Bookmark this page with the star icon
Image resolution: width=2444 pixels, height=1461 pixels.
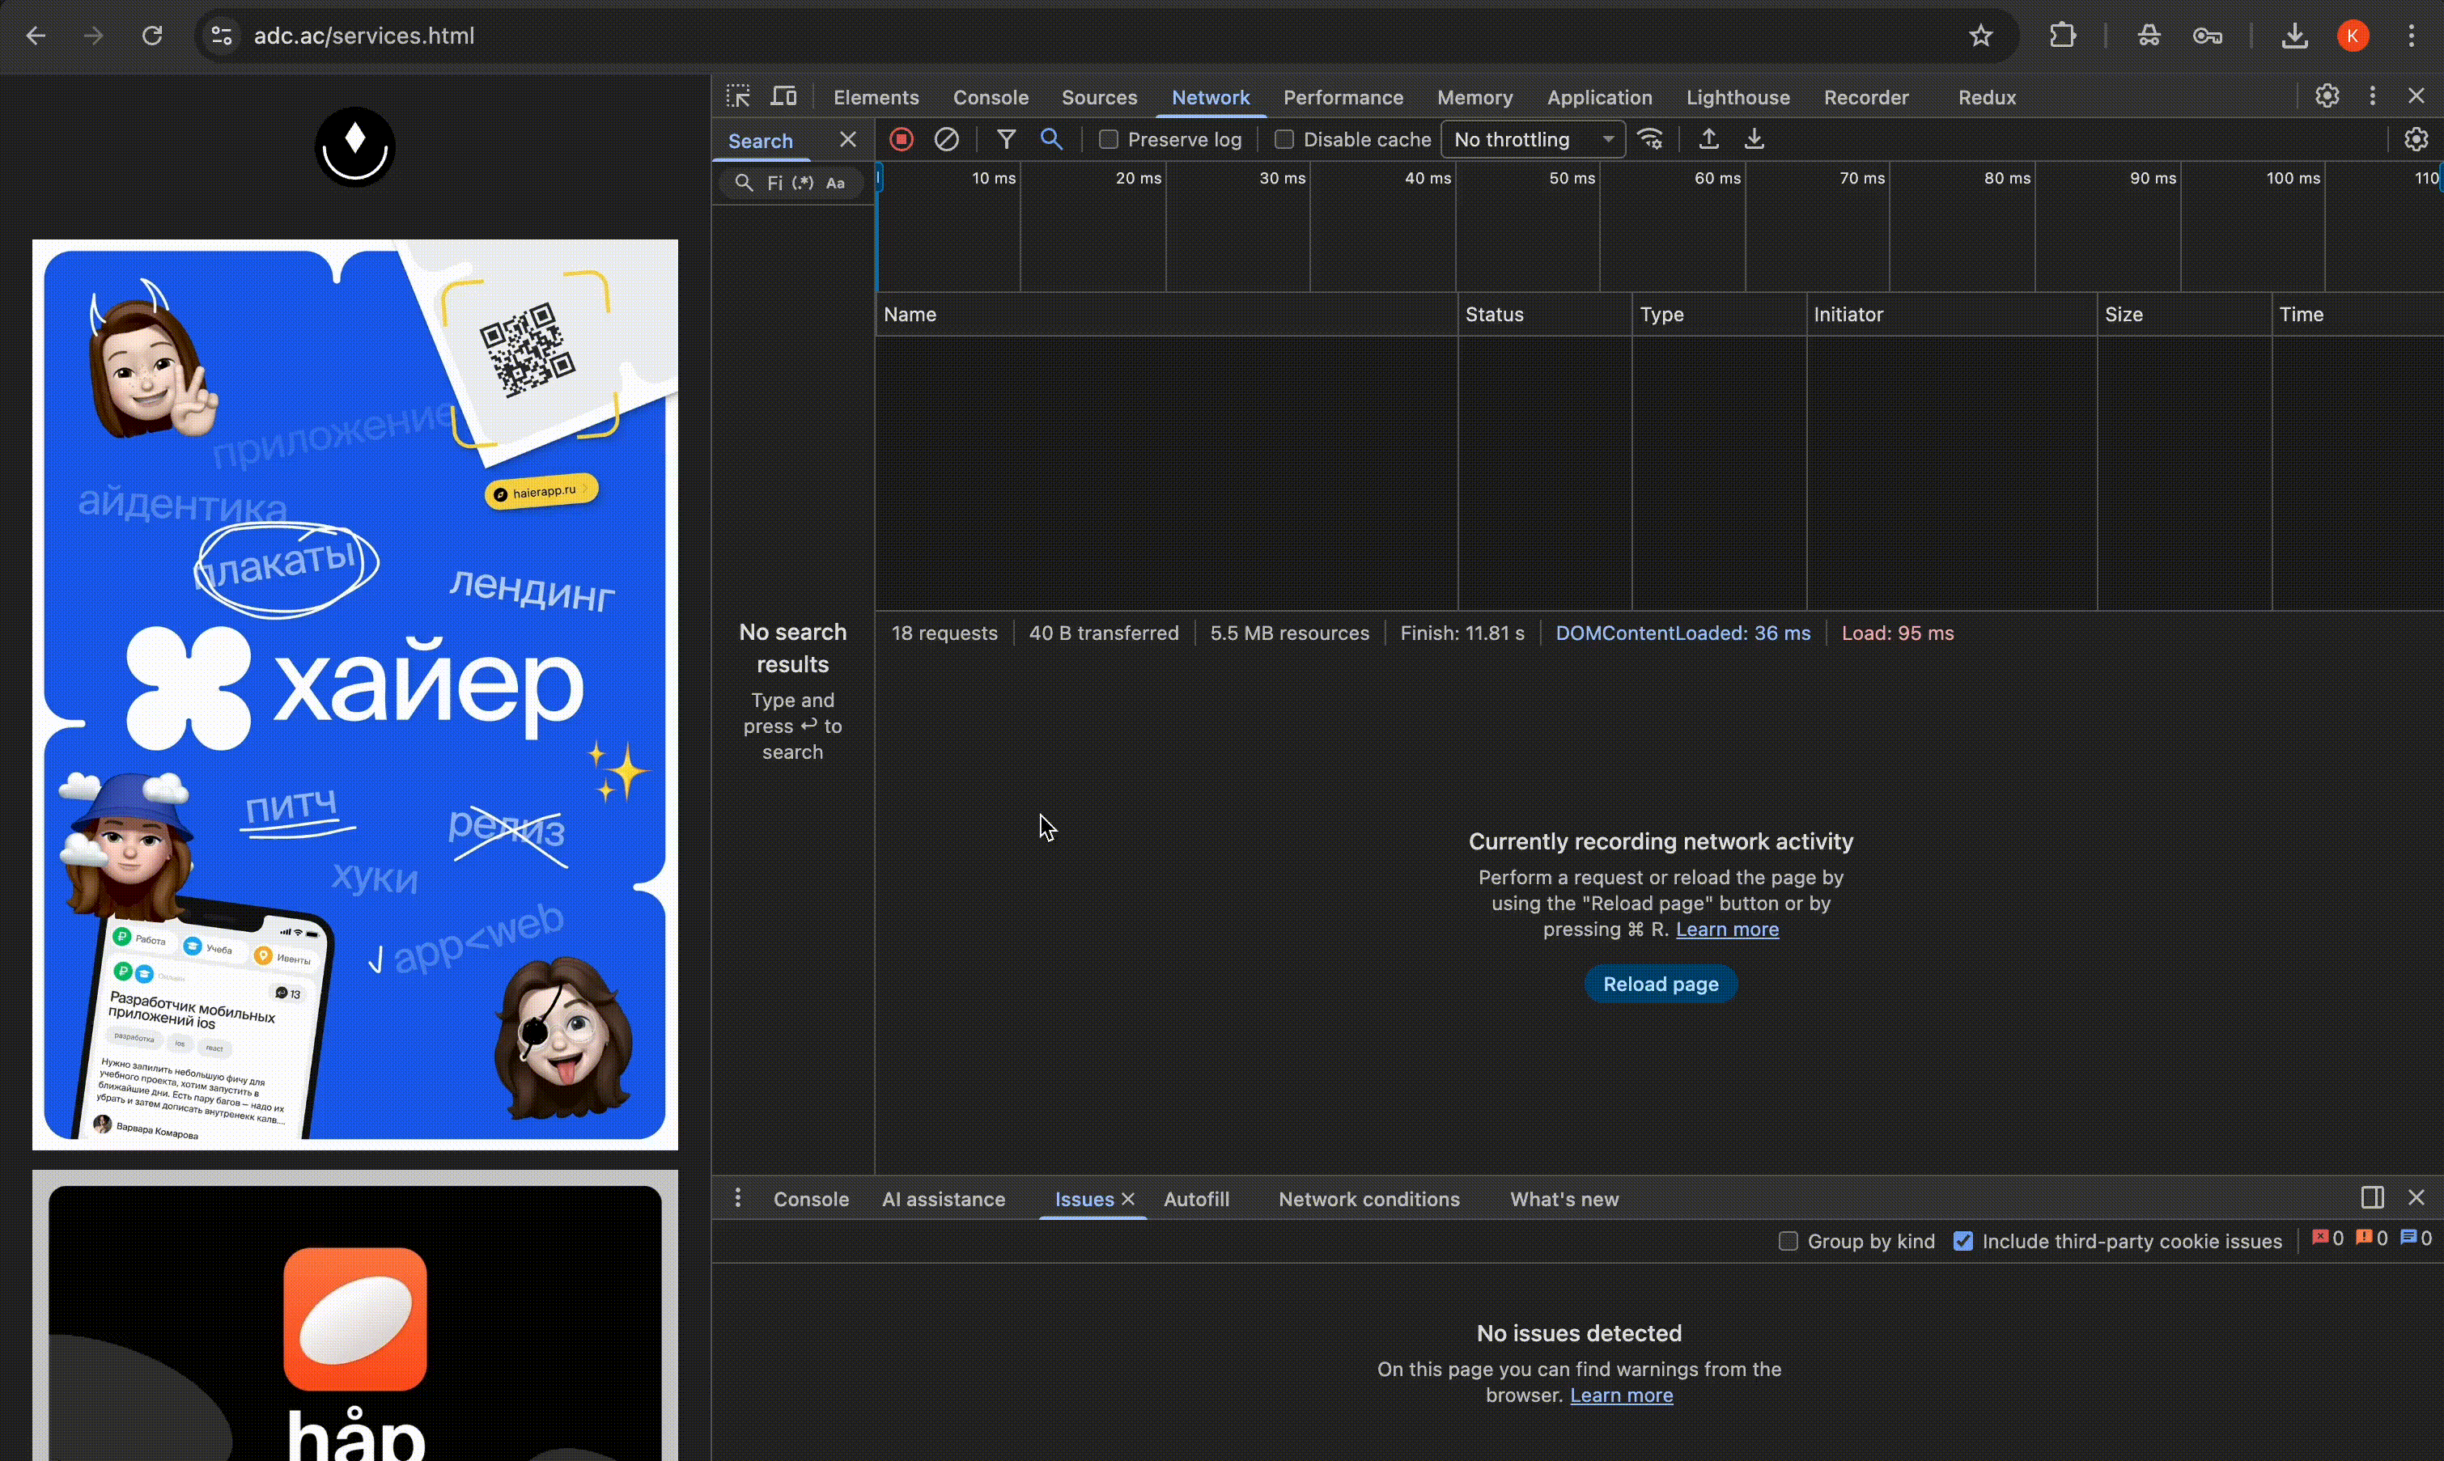click(x=1981, y=36)
